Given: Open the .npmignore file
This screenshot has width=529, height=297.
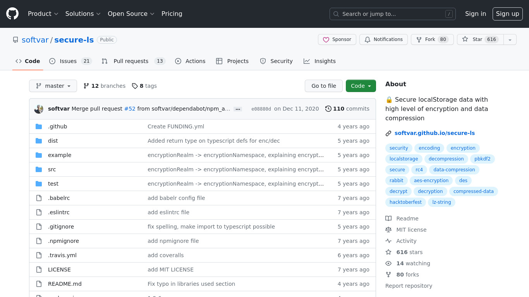Looking at the screenshot, I should (x=64, y=241).
